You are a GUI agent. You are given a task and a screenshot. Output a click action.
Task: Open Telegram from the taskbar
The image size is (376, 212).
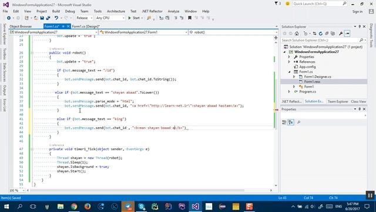tap(128, 207)
